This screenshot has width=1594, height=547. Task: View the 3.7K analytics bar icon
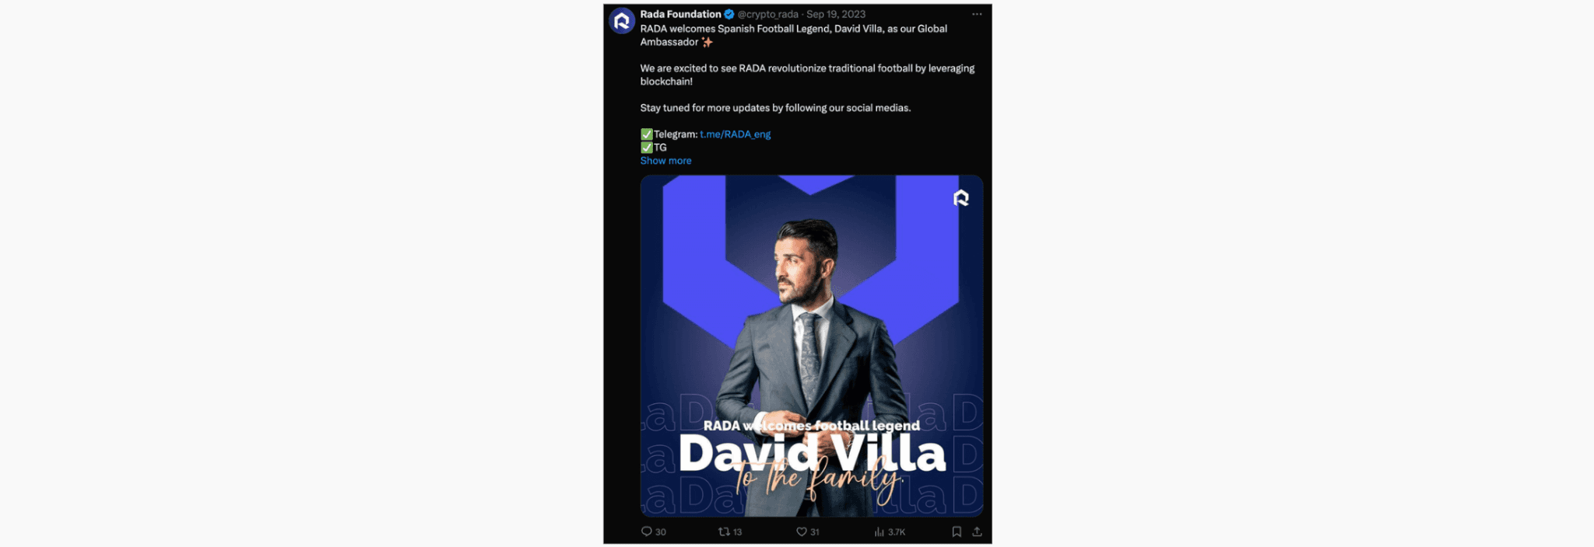(x=879, y=531)
